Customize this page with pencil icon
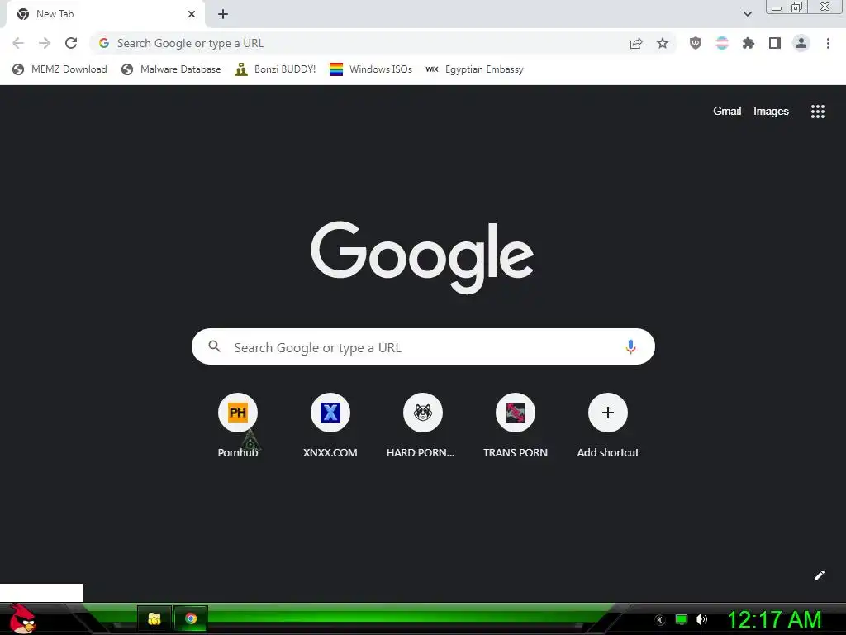 tap(819, 575)
